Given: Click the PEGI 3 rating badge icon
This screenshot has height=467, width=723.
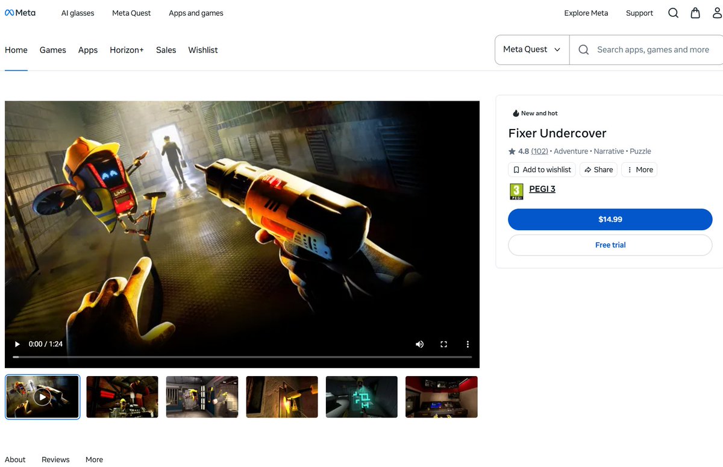Looking at the screenshot, I should pyautogui.click(x=516, y=192).
